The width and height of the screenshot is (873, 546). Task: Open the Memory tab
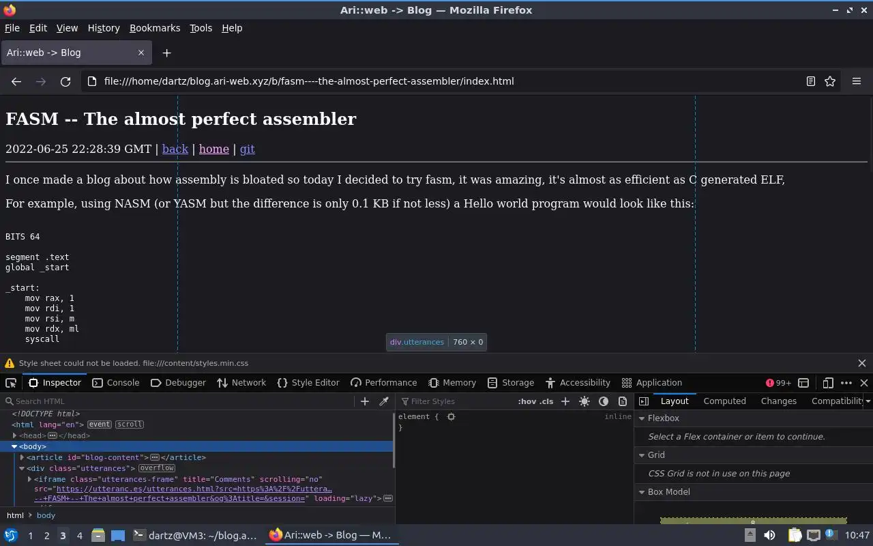[452, 383]
